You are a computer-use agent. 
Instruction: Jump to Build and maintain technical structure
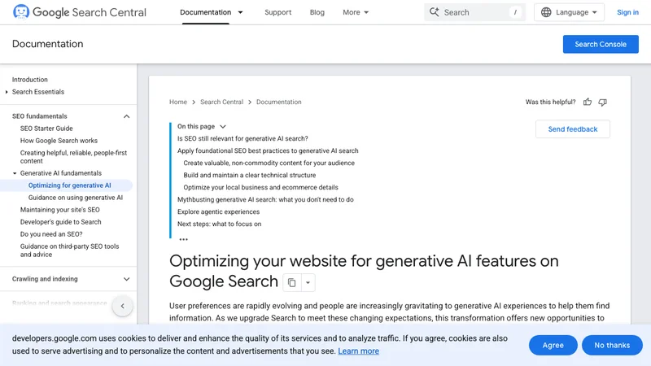point(250,175)
